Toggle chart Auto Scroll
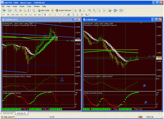This screenshot has height=119, width=164. tap(100, 10)
